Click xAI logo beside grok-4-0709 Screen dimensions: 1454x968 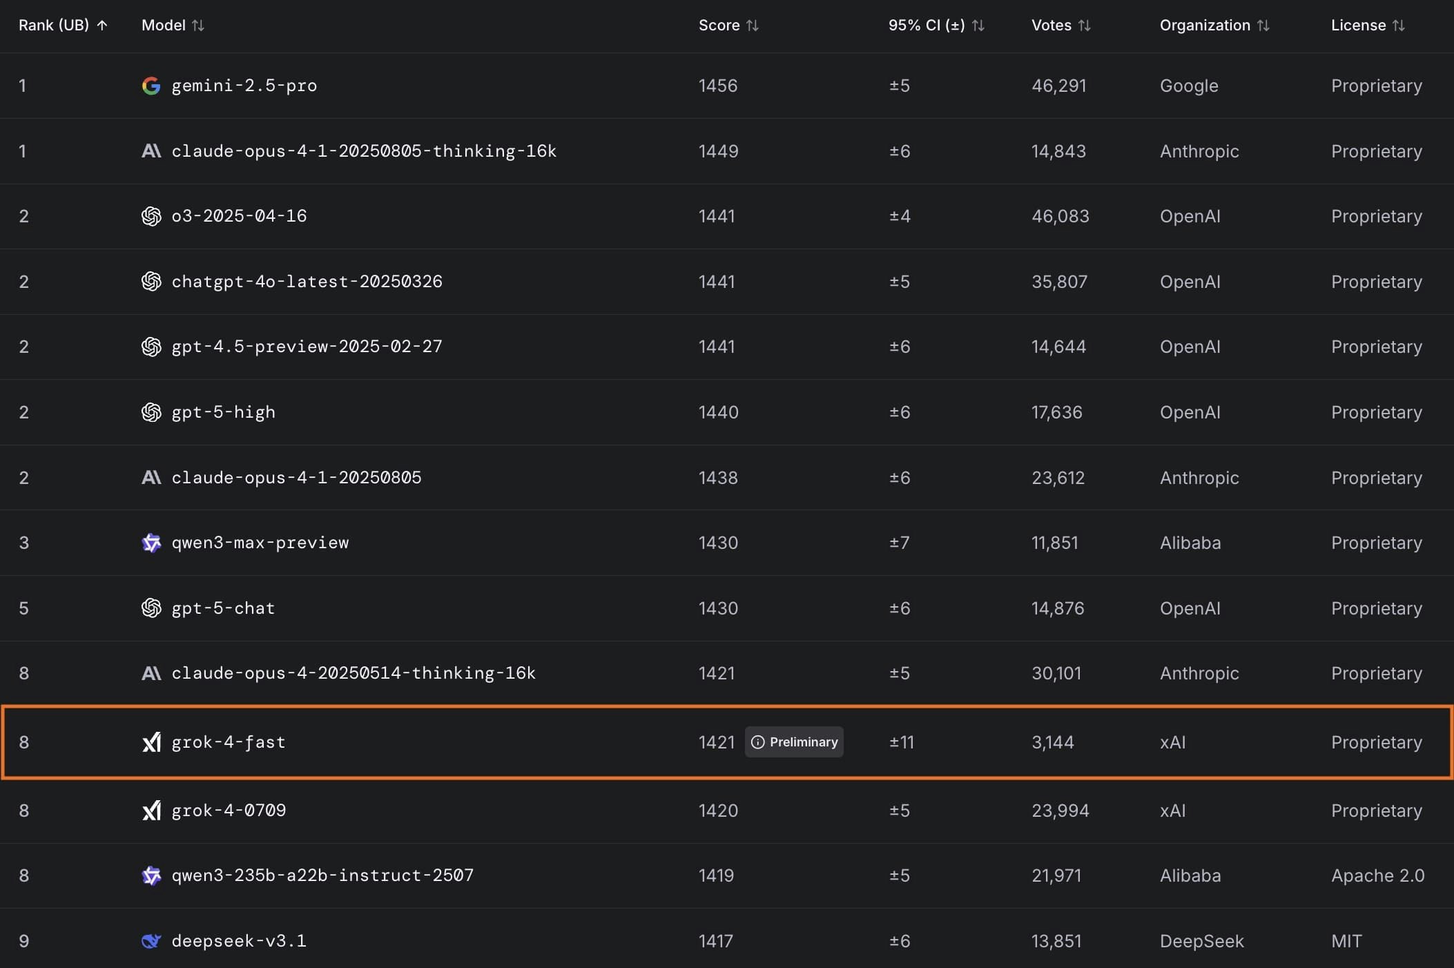click(151, 811)
